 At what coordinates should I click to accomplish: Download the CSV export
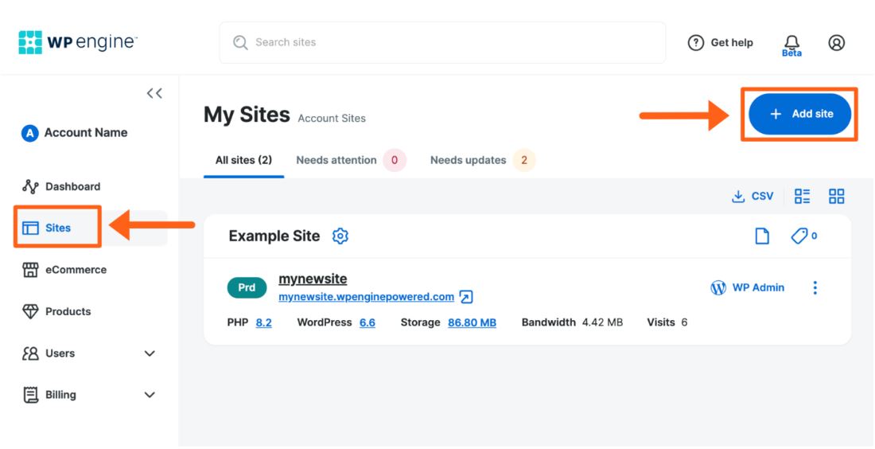[x=752, y=196]
